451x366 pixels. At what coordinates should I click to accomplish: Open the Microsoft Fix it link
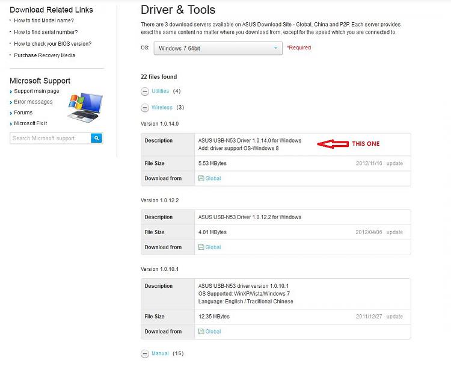click(31, 123)
